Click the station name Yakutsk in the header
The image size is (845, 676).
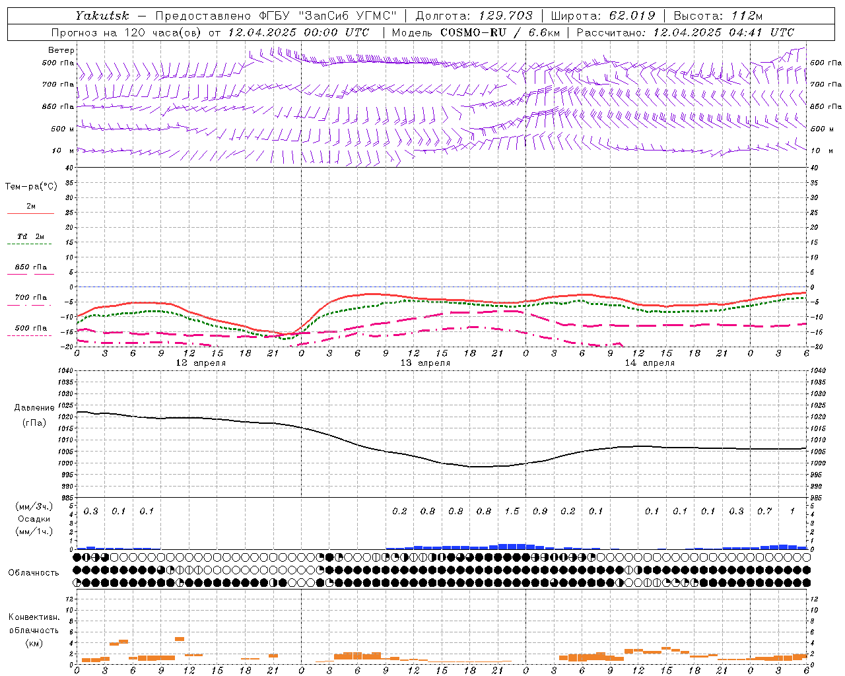(x=102, y=16)
